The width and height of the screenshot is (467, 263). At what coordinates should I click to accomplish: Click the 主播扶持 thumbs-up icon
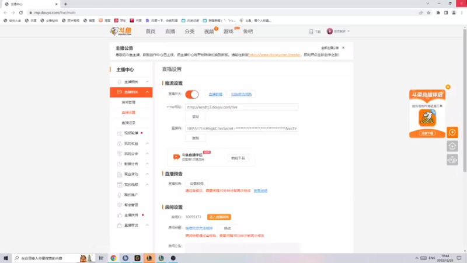120,215
